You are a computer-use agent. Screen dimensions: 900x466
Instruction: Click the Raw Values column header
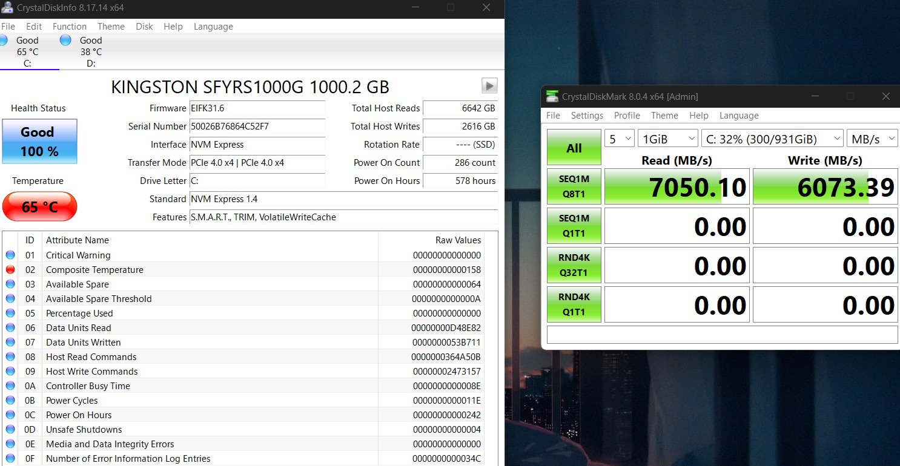coord(431,240)
